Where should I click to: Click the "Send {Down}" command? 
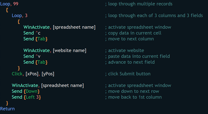click(x=25, y=91)
